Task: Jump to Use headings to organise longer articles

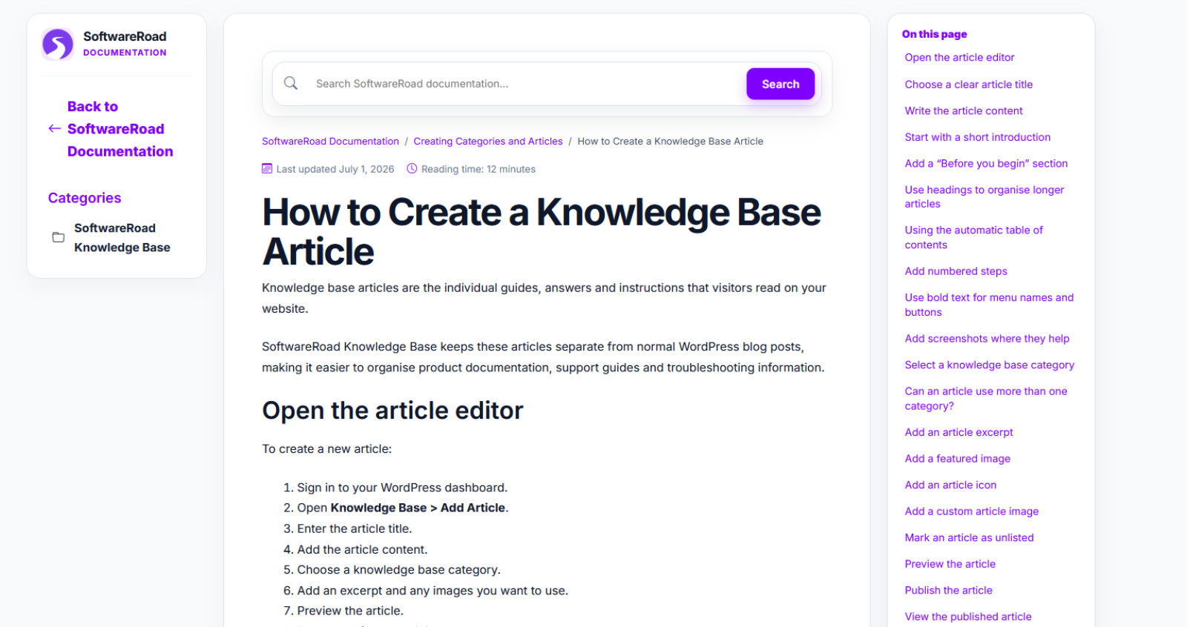Action: click(984, 196)
